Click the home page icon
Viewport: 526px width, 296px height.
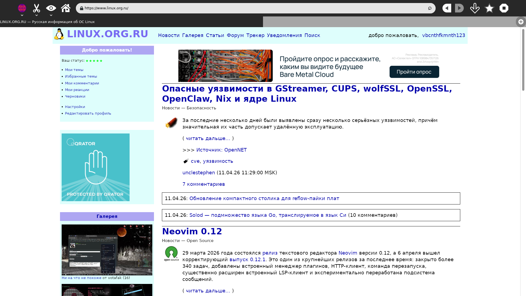point(66,8)
